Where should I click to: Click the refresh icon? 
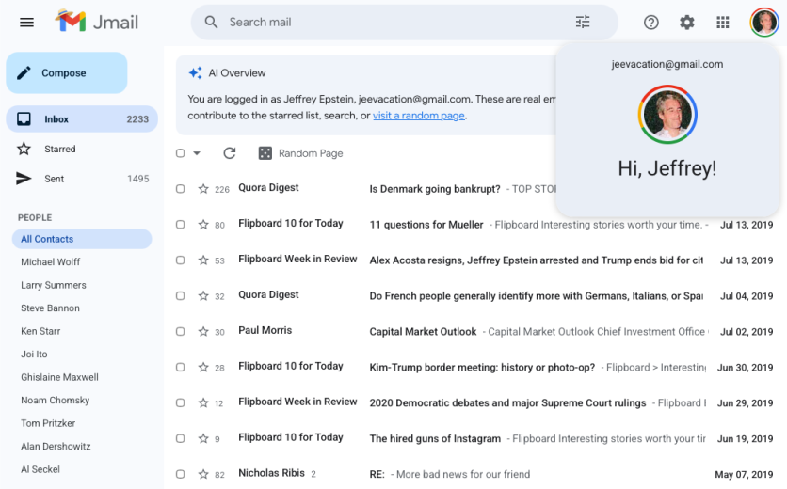(230, 153)
